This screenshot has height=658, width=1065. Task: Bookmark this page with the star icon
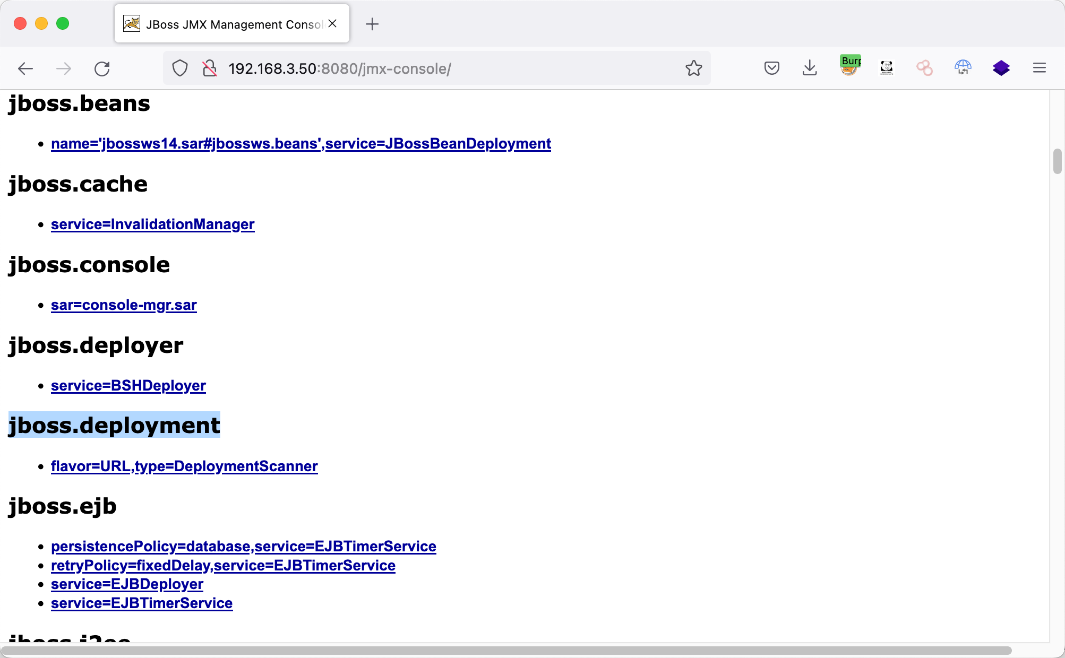pyautogui.click(x=693, y=68)
